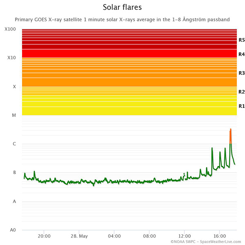Click the A0 y-axis label
The width and height of the screenshot is (245, 245).
coord(13,230)
